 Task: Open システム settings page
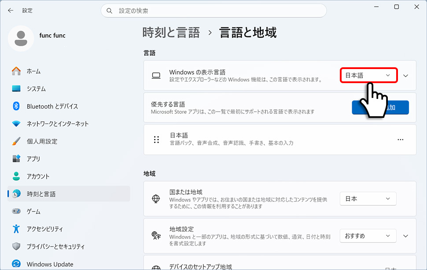click(x=69, y=89)
